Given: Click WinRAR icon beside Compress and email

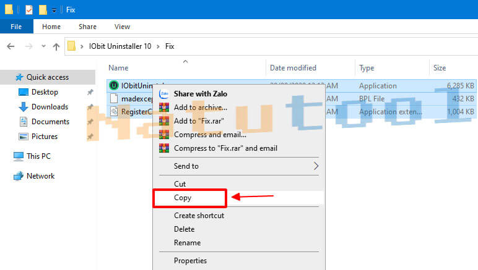Looking at the screenshot, I should (x=164, y=135).
